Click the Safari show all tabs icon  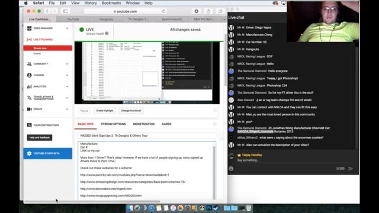(220, 11)
